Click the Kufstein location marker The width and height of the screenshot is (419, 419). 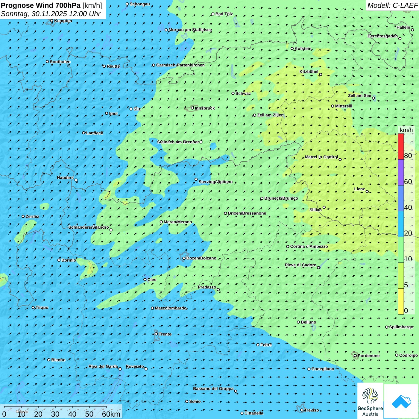coord(292,48)
